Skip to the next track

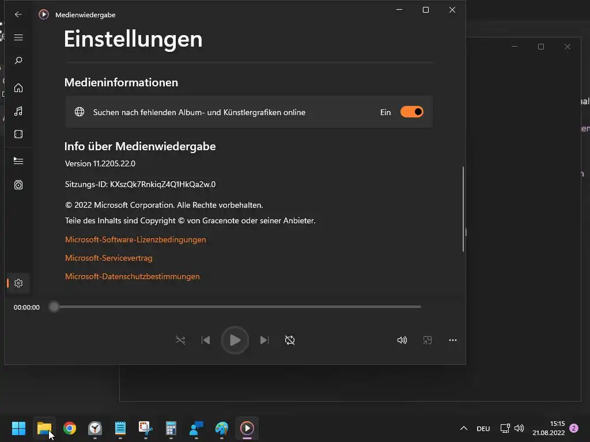264,340
